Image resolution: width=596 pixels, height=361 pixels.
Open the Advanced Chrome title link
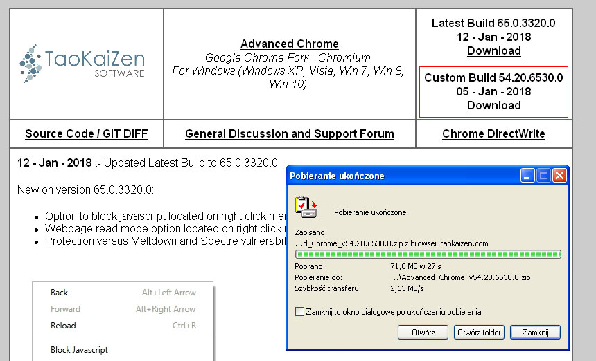tap(289, 44)
